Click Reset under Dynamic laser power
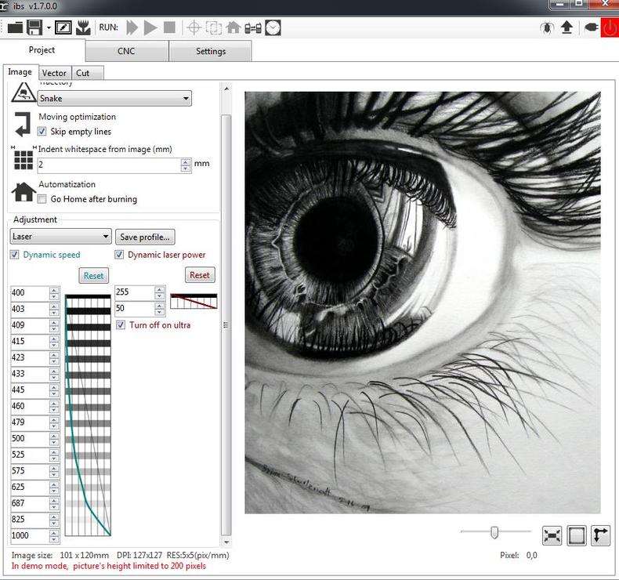 (x=200, y=275)
